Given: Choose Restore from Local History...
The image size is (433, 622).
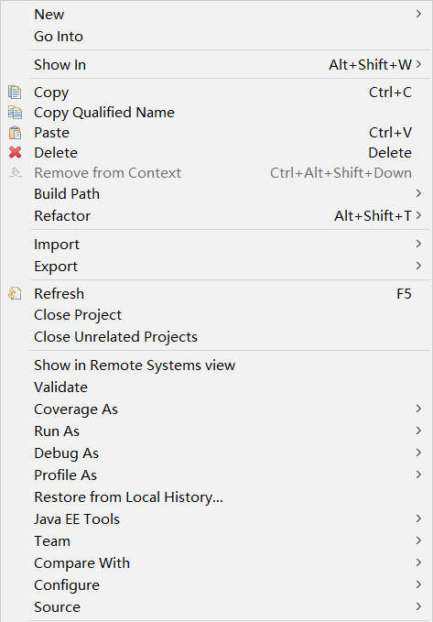Looking at the screenshot, I should coord(128,497).
